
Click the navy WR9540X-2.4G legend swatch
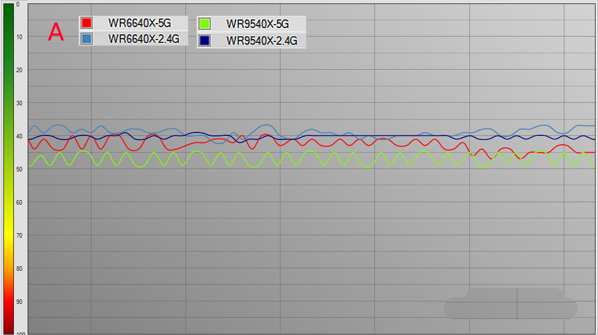(205, 41)
